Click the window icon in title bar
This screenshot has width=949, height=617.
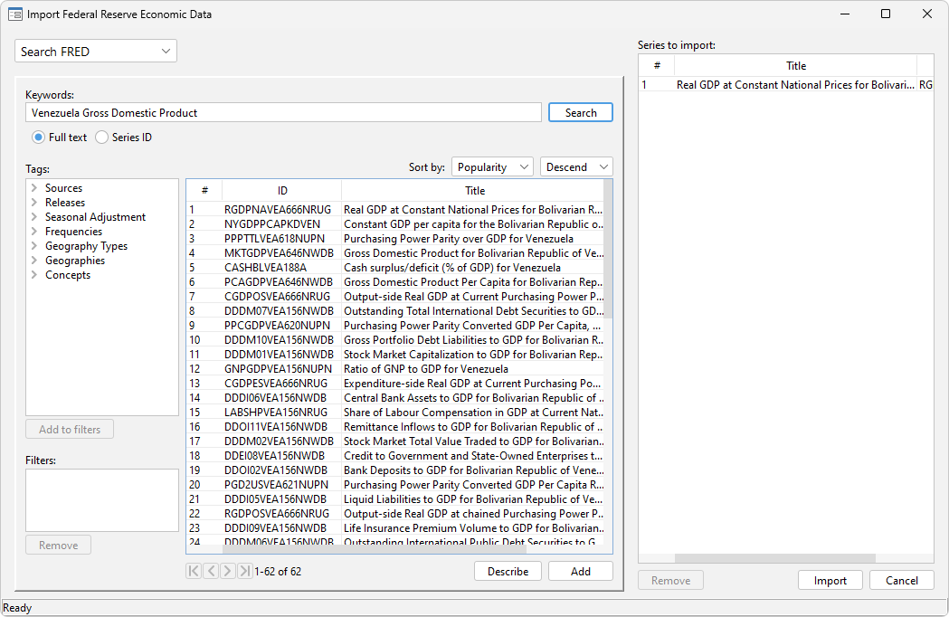pos(15,14)
